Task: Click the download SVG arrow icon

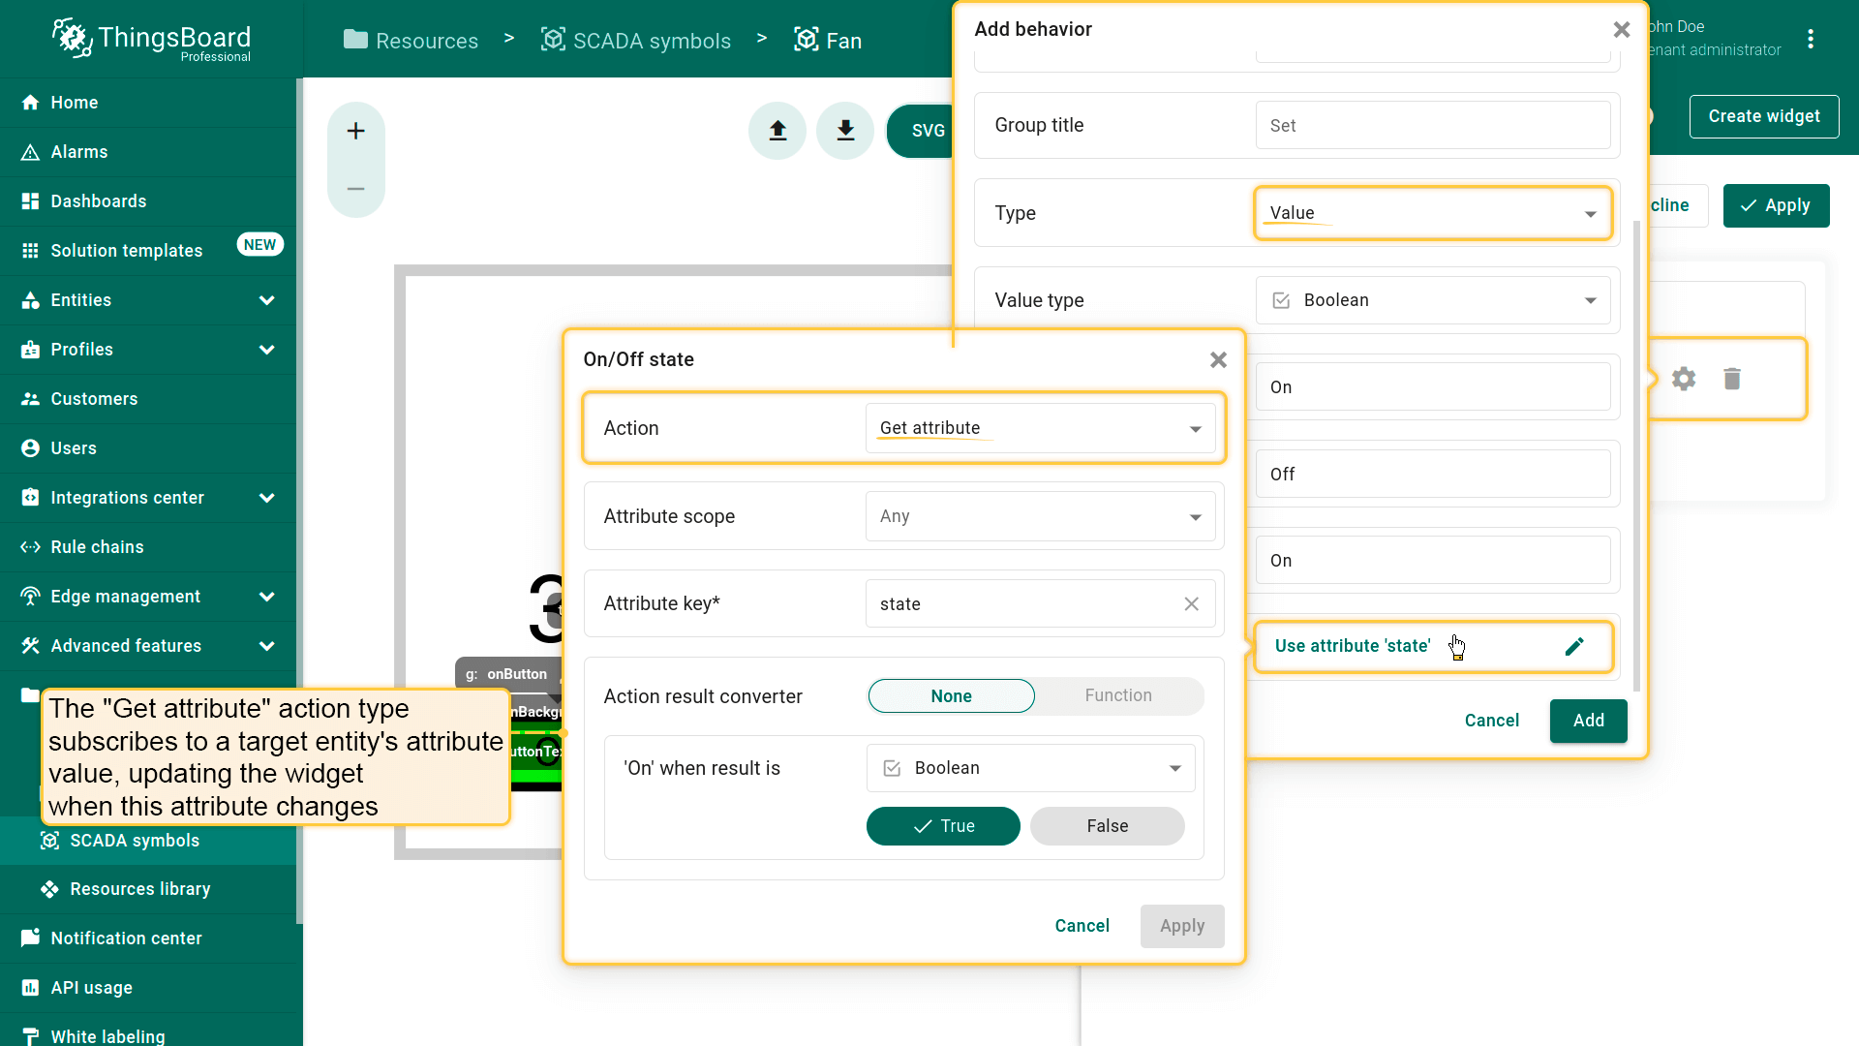Action: pos(845,131)
